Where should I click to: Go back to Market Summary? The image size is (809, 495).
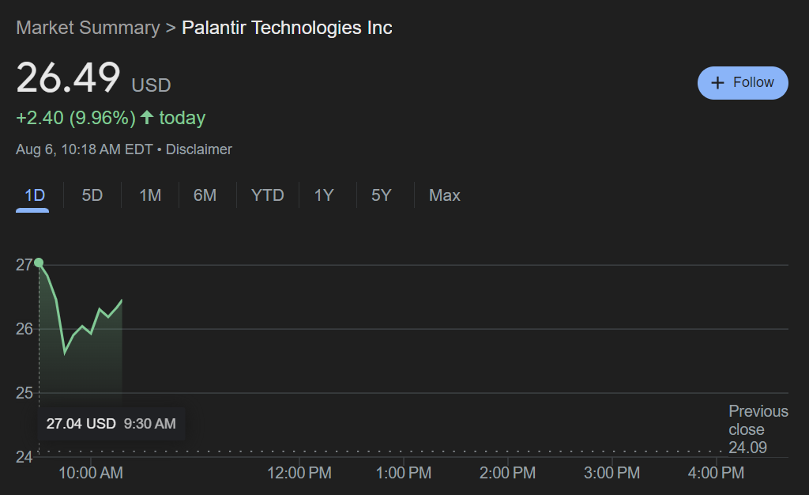pyautogui.click(x=88, y=28)
